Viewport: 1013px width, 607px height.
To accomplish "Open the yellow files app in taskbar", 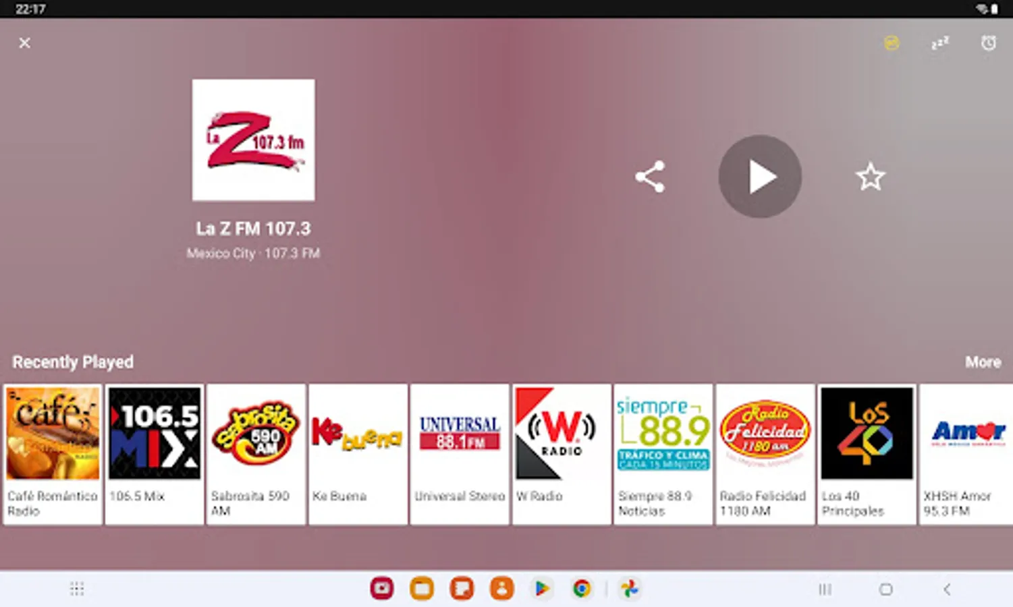I will point(422,589).
